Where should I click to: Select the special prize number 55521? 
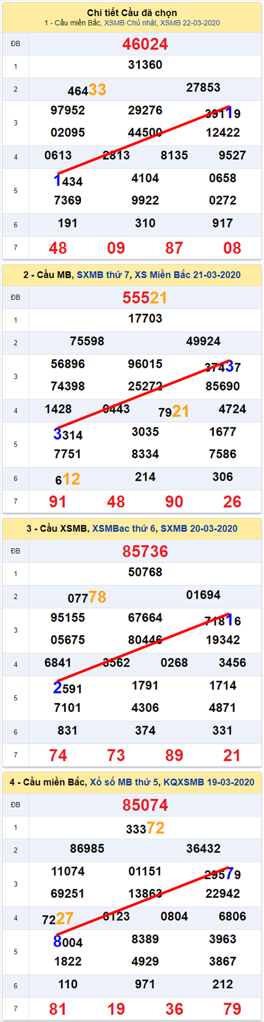pyautogui.click(x=145, y=298)
